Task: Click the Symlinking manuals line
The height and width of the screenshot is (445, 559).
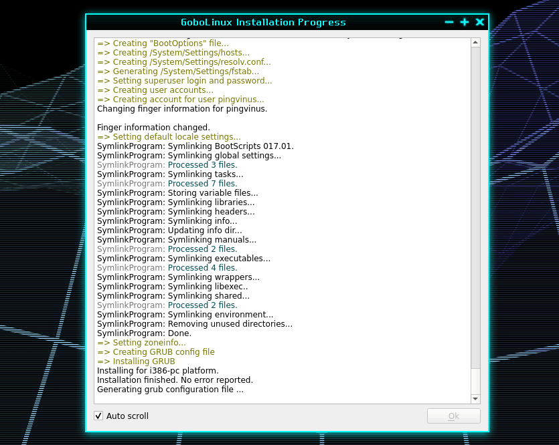Action: 177,240
